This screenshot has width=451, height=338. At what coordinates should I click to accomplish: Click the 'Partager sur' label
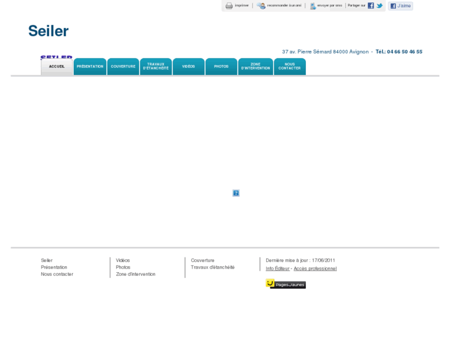[356, 6]
